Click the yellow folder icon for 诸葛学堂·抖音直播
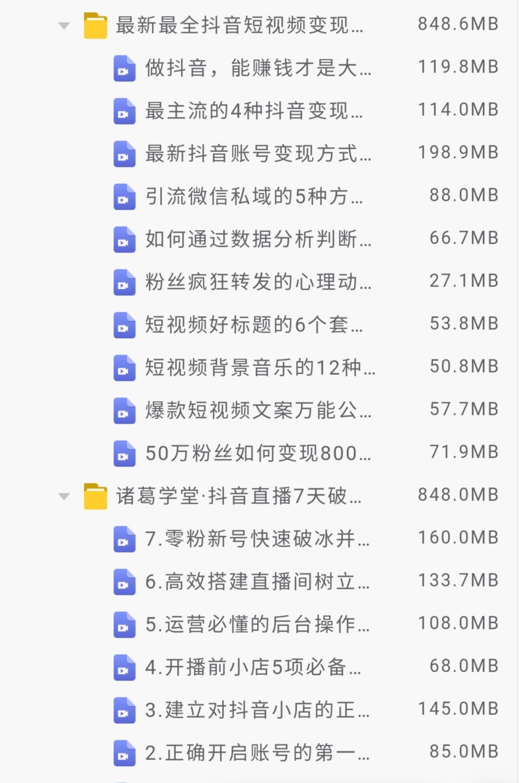 coord(95,496)
